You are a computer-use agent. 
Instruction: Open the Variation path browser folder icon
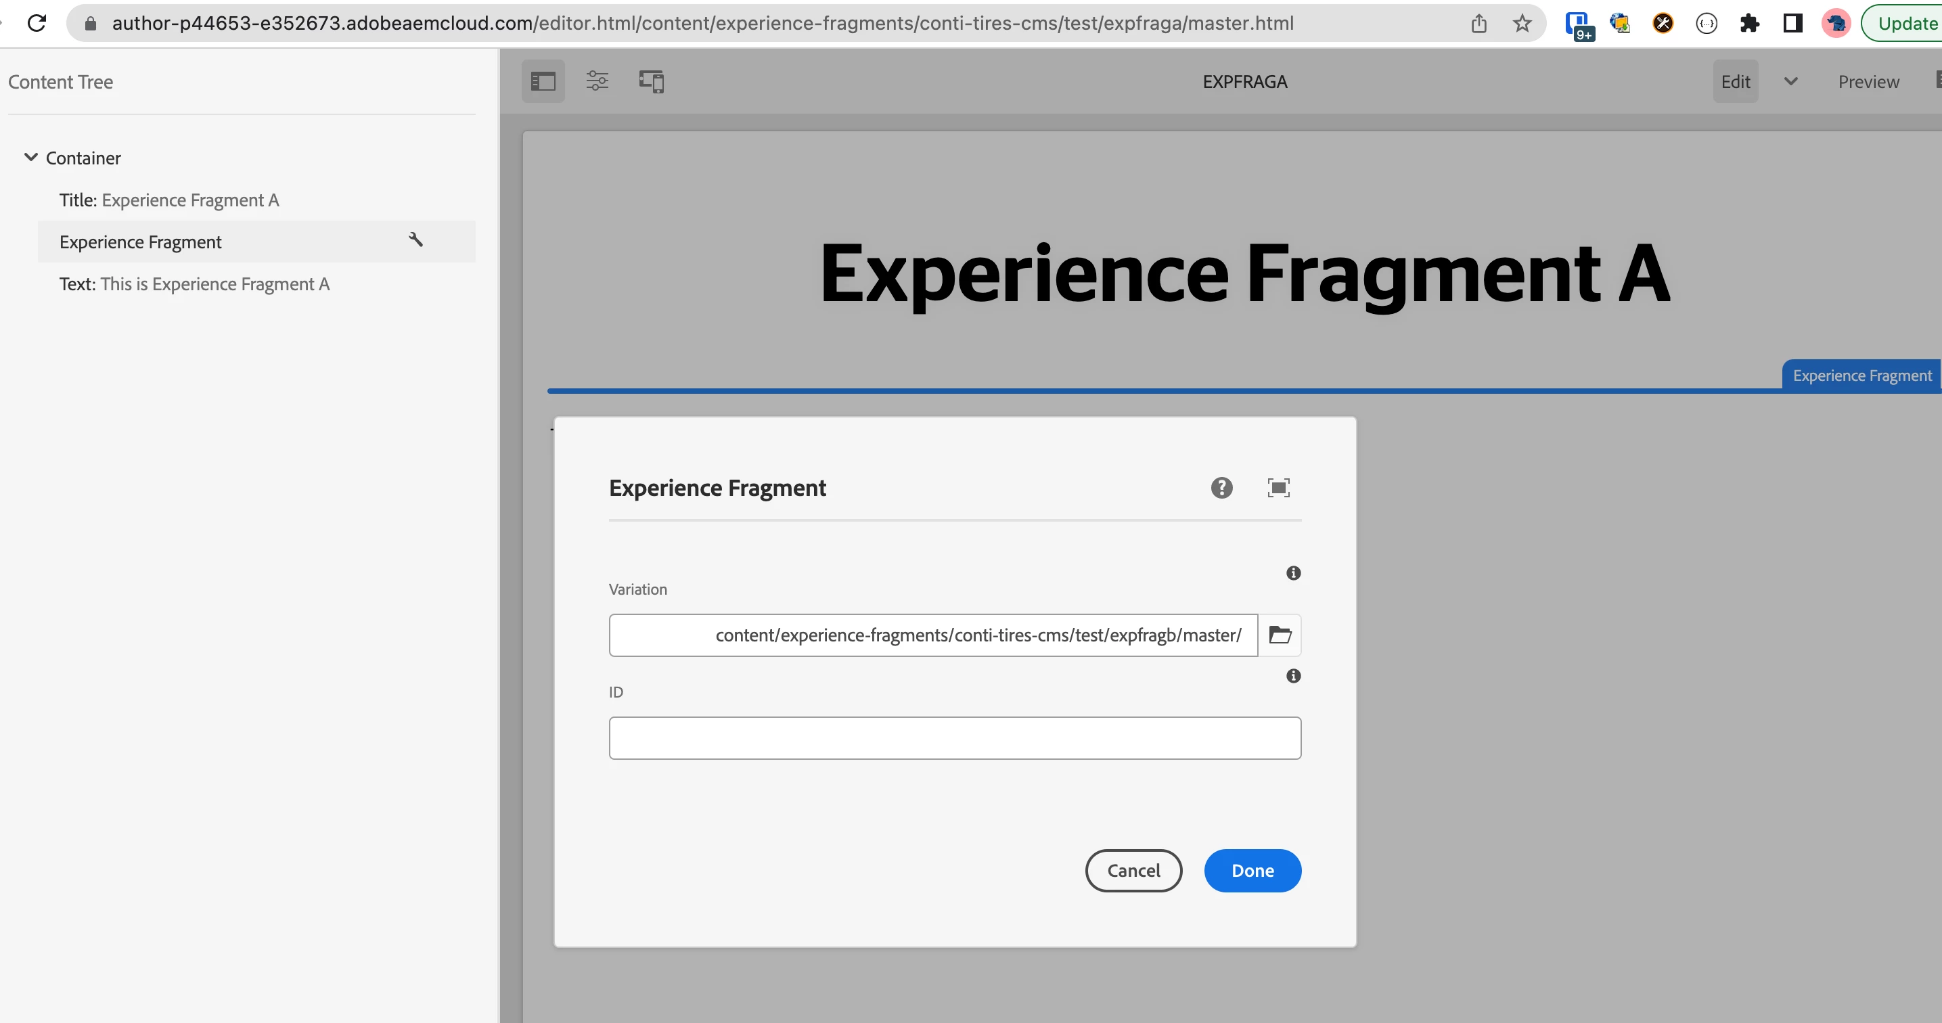1280,635
